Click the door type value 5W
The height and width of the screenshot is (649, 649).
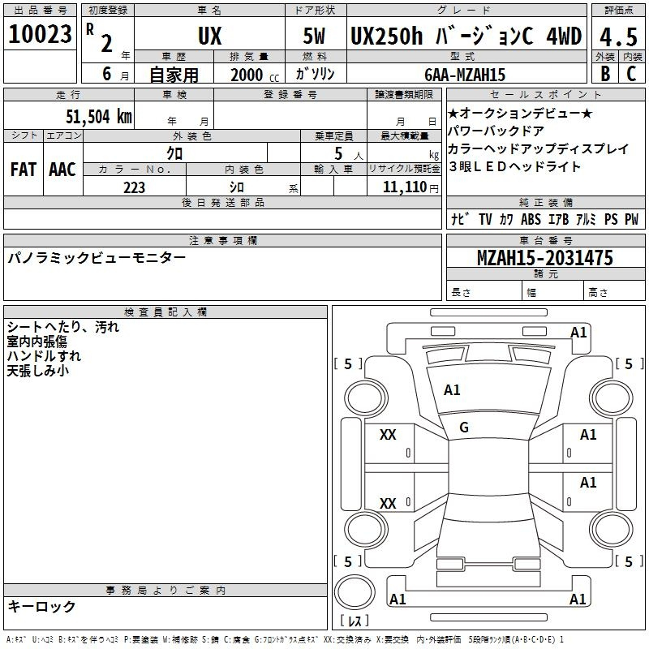click(314, 36)
